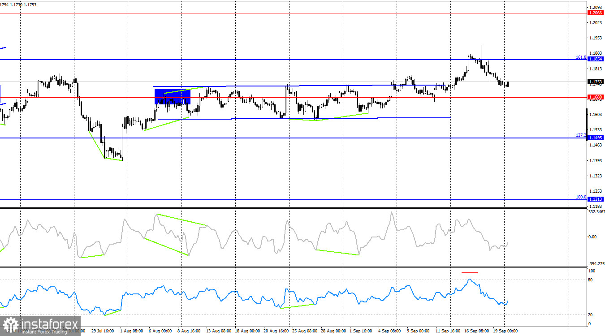
Task: Click the 332.3467 oscillator scale value
Action: pos(596,211)
